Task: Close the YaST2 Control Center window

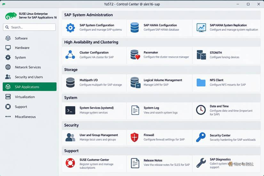Action: [x=259, y=4]
